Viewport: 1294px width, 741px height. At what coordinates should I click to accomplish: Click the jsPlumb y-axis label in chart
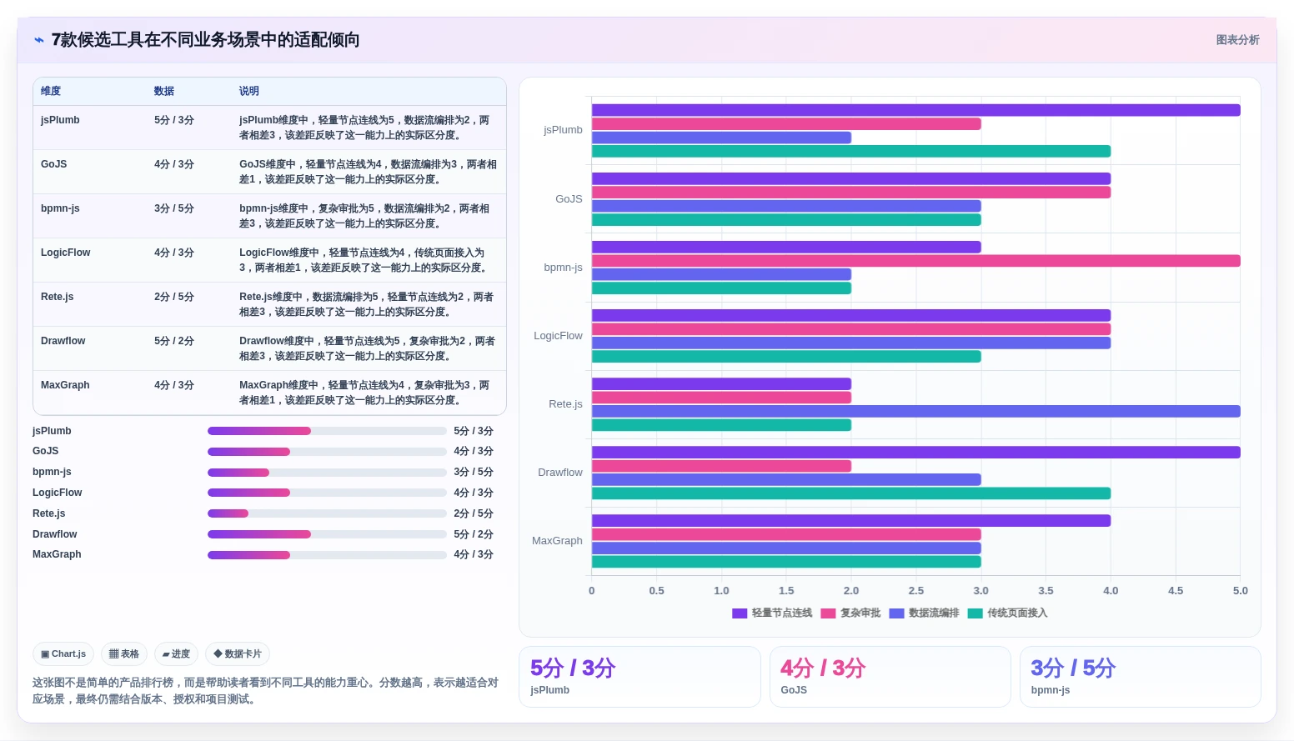click(x=563, y=130)
